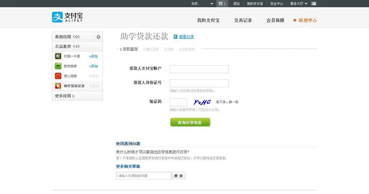Screen dimensions: 369x194
Task: Expand the 你好 account dropdown arrow
Action: click(x=212, y=4)
